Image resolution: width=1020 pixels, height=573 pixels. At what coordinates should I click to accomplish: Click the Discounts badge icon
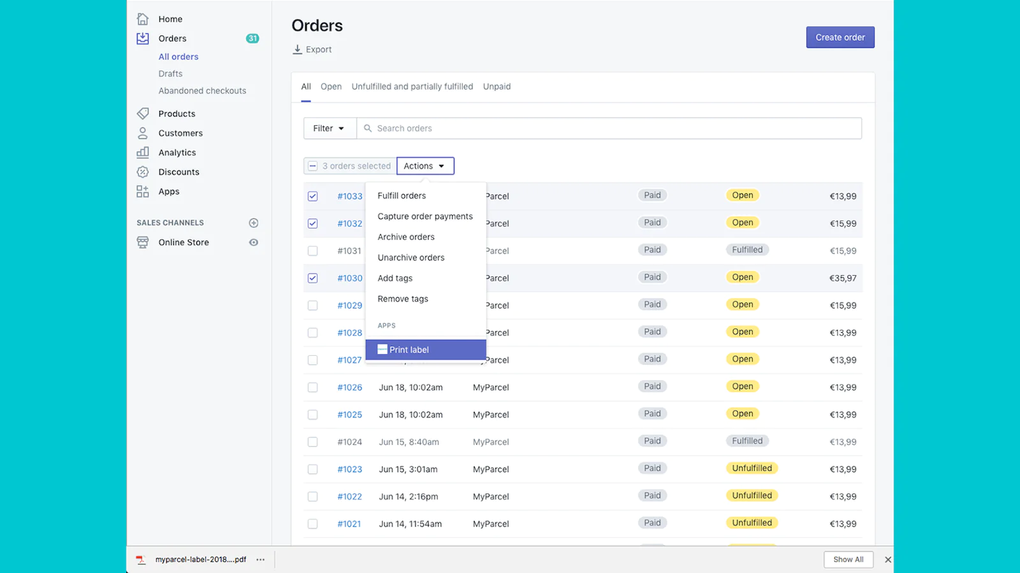(143, 172)
